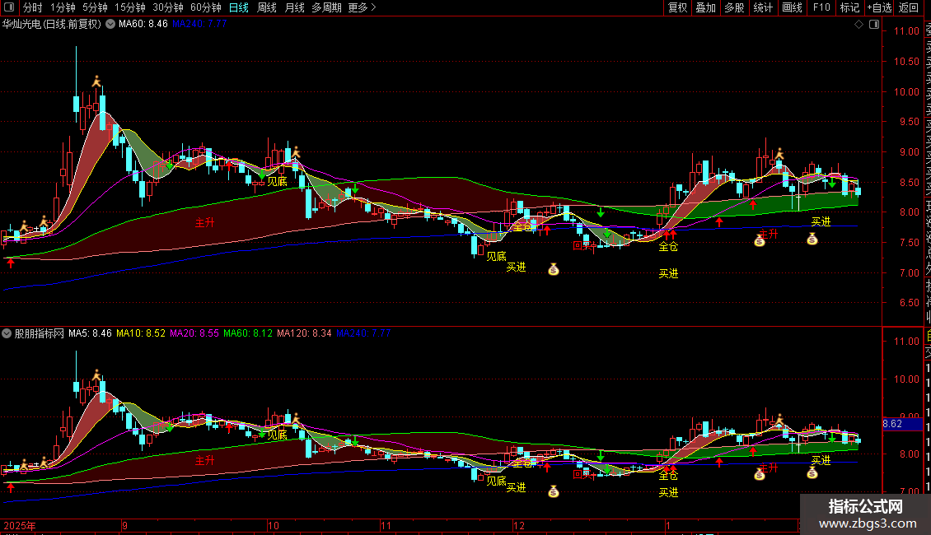Open the 统计 statistics tool

[x=763, y=7]
